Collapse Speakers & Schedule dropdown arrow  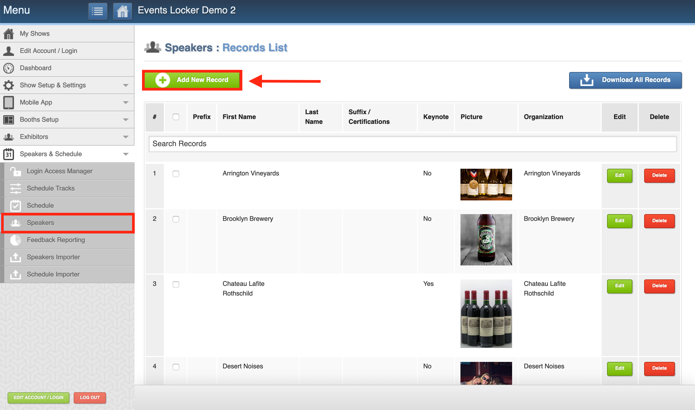click(x=126, y=154)
